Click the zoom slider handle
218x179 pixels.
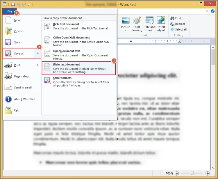pos(192,173)
